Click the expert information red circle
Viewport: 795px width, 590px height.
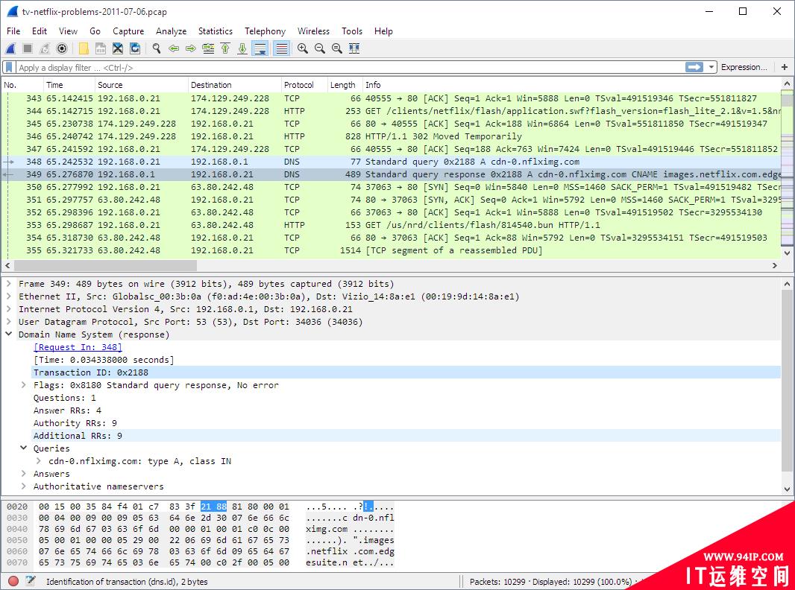(13, 581)
